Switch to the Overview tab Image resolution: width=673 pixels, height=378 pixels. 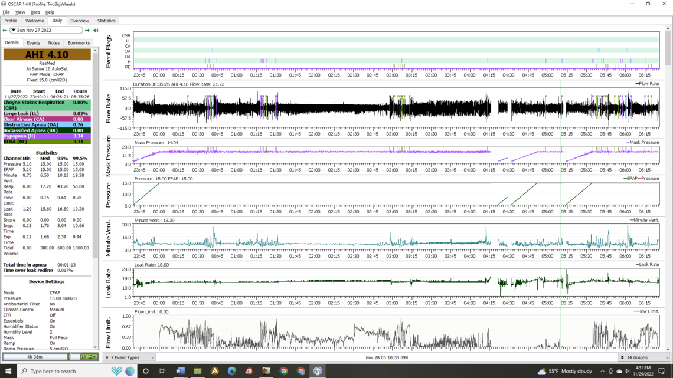(79, 21)
